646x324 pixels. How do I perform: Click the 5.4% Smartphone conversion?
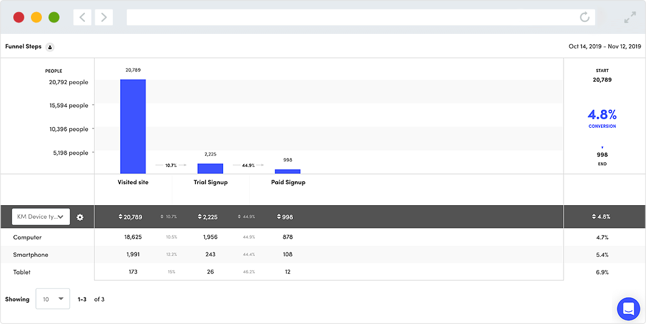pyautogui.click(x=602, y=254)
